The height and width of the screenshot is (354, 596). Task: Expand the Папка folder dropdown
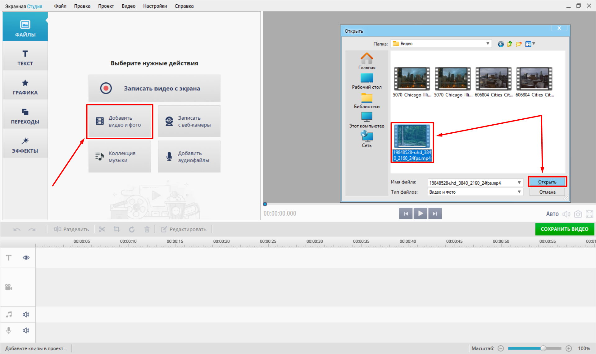(x=488, y=44)
